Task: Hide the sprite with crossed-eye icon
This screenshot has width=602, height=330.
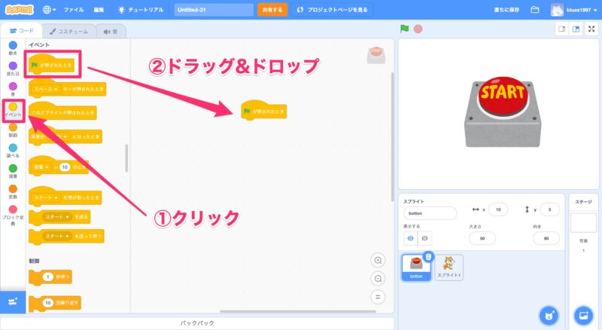Action: tap(425, 238)
